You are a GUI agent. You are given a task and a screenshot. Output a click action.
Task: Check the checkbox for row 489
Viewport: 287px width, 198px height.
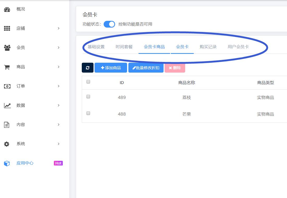[88, 97]
